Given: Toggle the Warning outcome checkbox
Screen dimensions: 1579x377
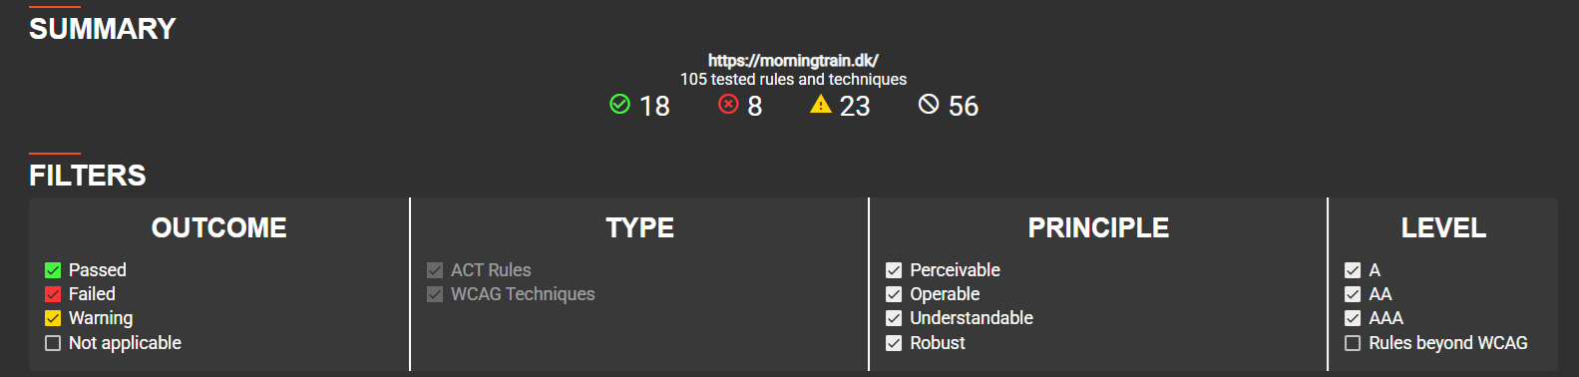Looking at the screenshot, I should pos(53,318).
